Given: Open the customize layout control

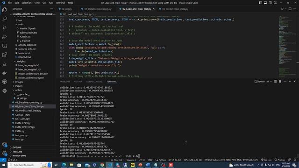Looking at the screenshot, I should click(x=275, y=3).
